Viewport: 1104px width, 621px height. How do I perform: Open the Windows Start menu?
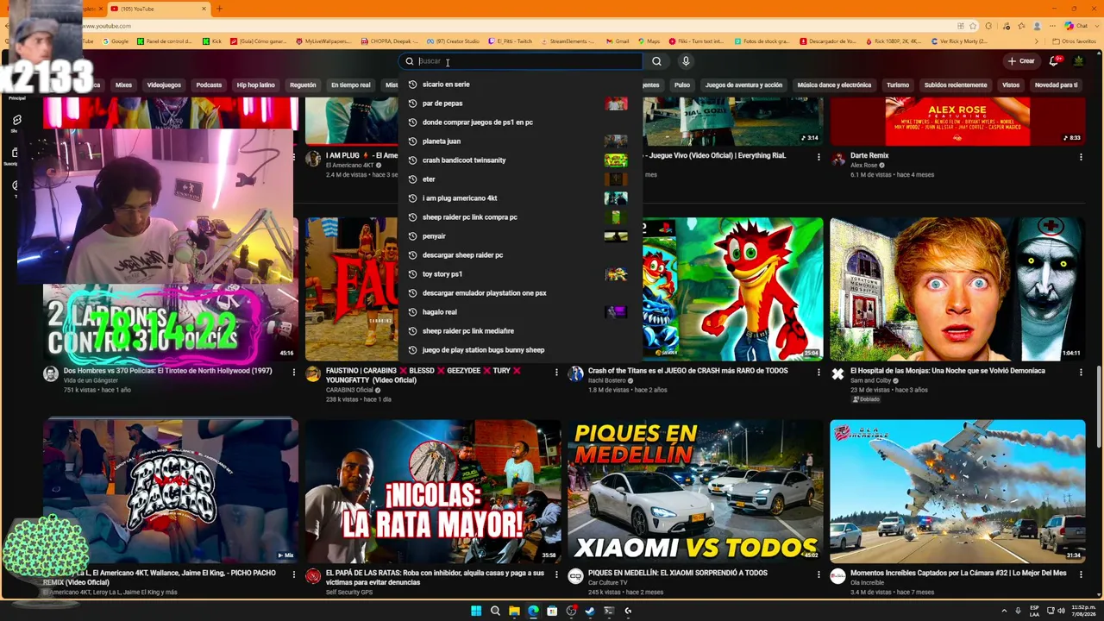click(476, 611)
